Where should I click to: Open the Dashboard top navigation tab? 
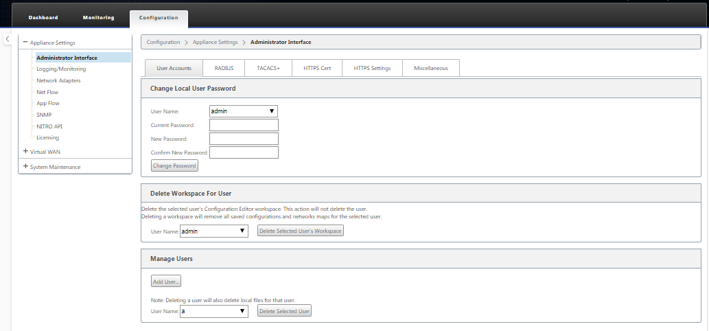tap(43, 18)
